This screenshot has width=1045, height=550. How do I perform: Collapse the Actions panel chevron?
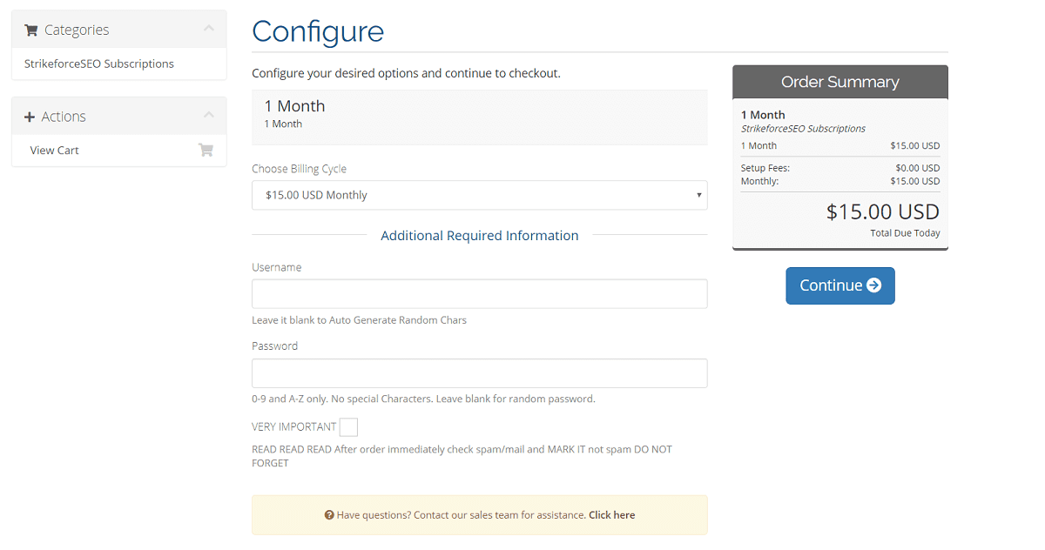click(208, 115)
